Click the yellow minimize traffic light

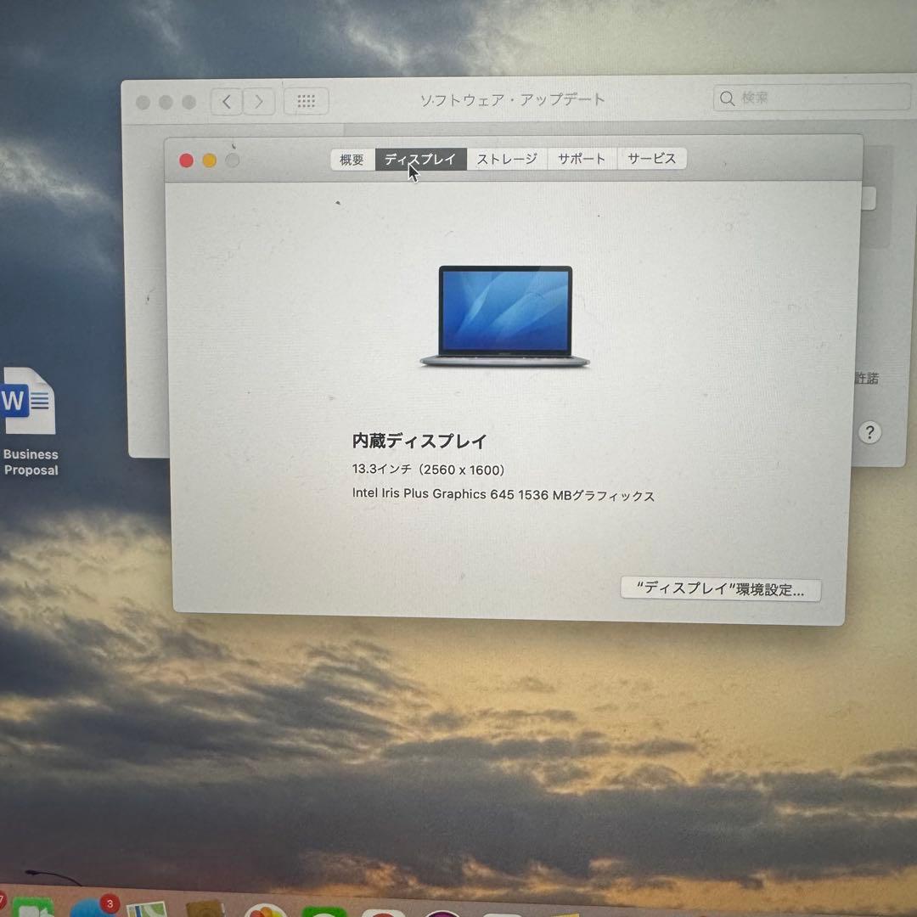pos(209,160)
